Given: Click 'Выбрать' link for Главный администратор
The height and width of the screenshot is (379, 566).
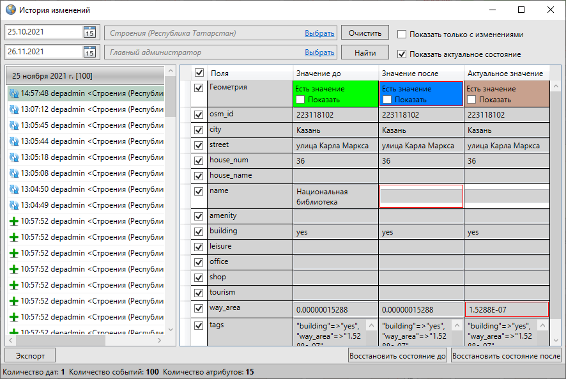Looking at the screenshot, I should click(x=319, y=52).
